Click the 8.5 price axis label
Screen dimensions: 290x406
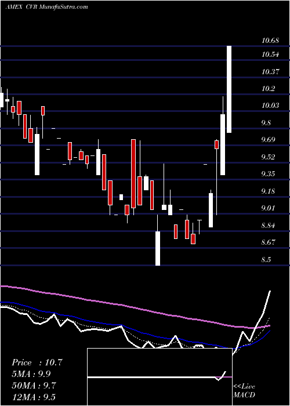coord(267,259)
